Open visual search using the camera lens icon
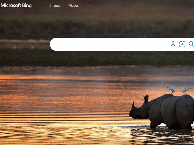Screen dimensions: 194x145 pyautogui.click(x=182, y=44)
